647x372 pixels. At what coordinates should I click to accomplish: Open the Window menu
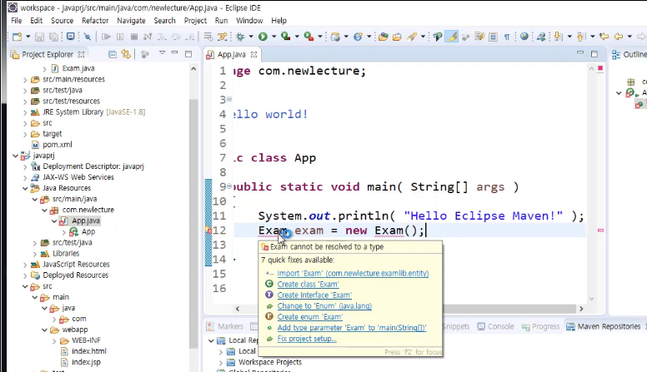click(x=249, y=21)
